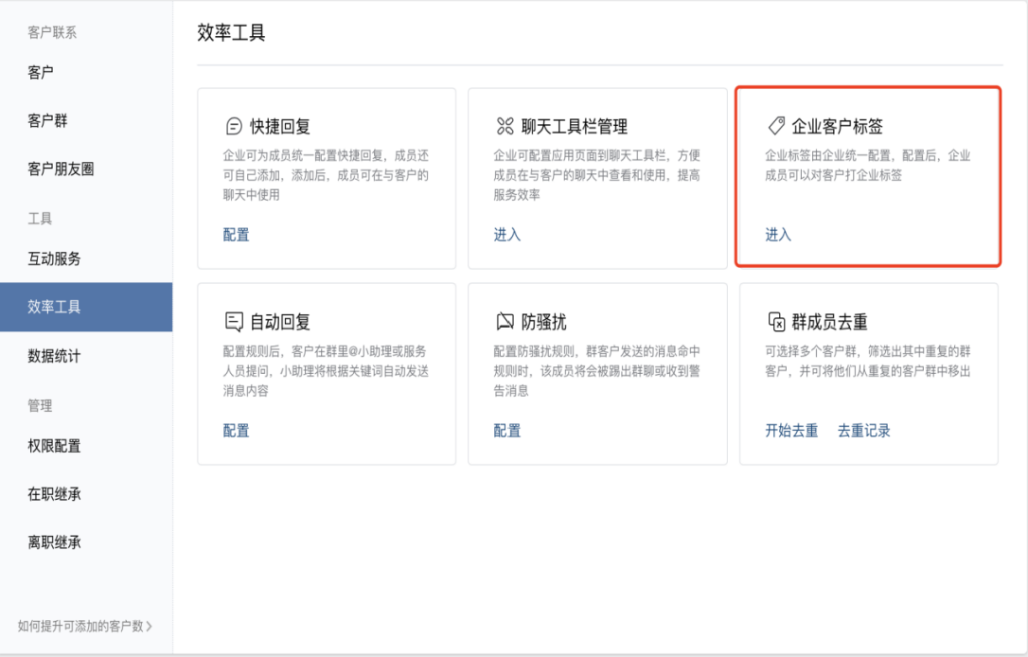Click the 快捷回复 speech bubble icon
This screenshot has height=657, width=1028.
[234, 127]
